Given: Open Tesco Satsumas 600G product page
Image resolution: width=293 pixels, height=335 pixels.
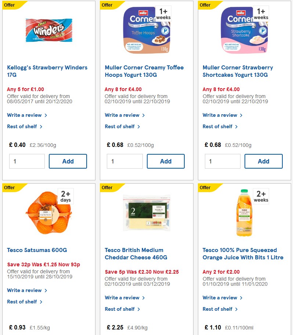Looking at the screenshot, I should coord(37,250).
